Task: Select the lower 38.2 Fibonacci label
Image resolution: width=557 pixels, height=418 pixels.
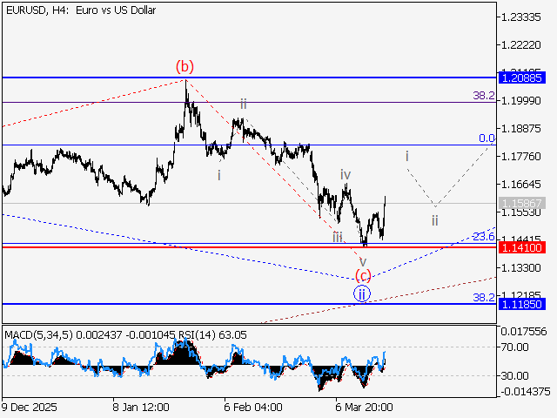Action: (x=483, y=297)
